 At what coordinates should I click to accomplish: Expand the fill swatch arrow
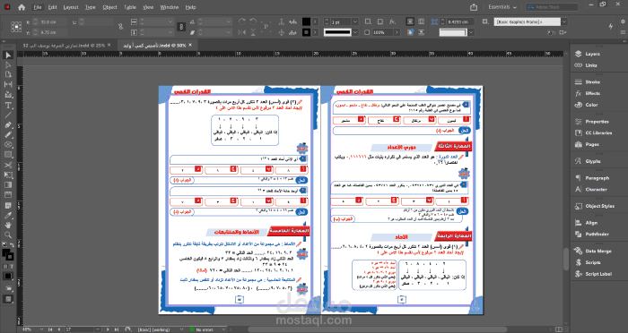pyautogui.click(x=316, y=21)
